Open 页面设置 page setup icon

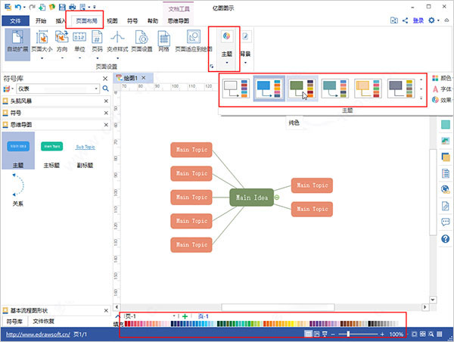[142, 42]
